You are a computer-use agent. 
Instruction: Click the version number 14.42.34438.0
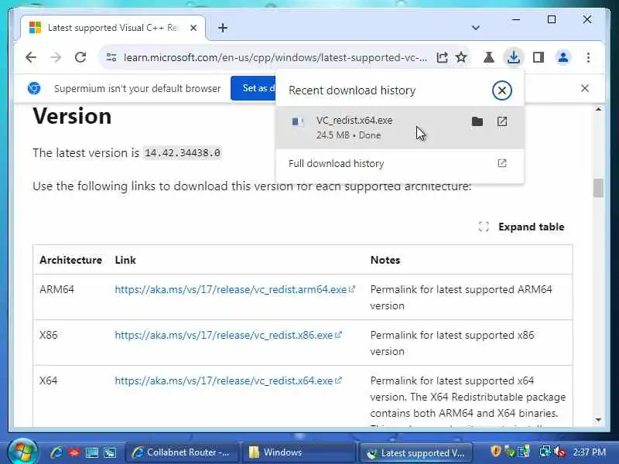tap(183, 153)
